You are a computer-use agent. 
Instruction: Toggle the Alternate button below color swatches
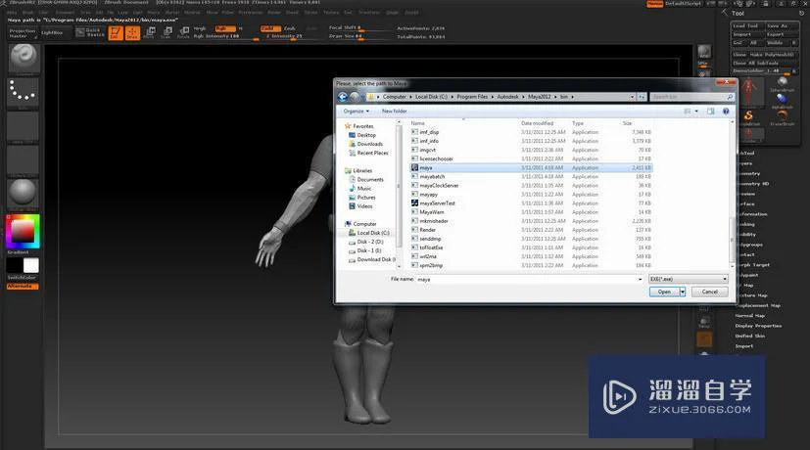tap(23, 286)
